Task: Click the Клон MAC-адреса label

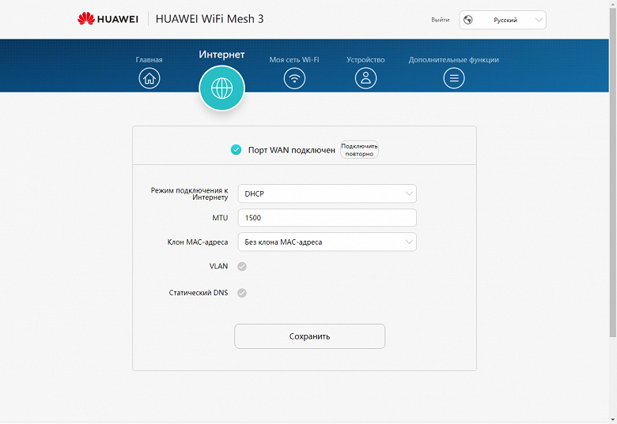Action: coord(198,242)
